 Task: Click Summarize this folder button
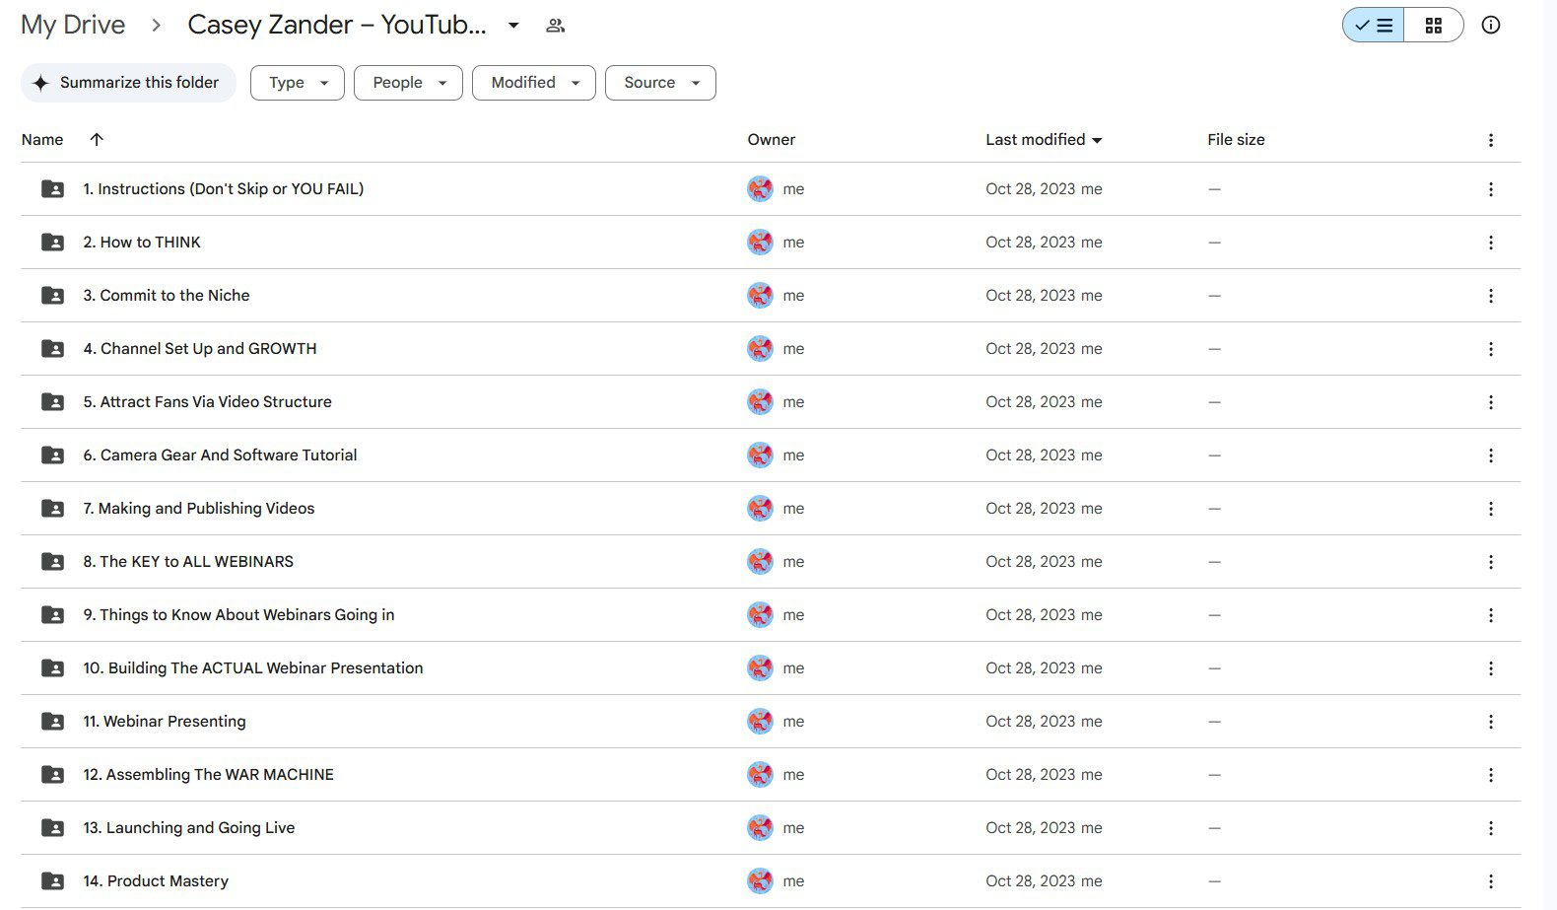128,83
